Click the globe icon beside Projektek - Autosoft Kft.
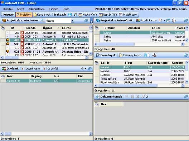The width and height of the screenshot is (189, 141). pyautogui.click(x=98, y=21)
